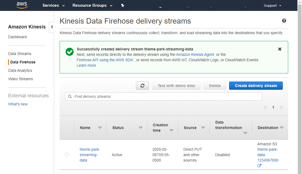Sort by the Name column arrow
This screenshot has width=302, height=174.
pyautogui.click(x=100, y=128)
